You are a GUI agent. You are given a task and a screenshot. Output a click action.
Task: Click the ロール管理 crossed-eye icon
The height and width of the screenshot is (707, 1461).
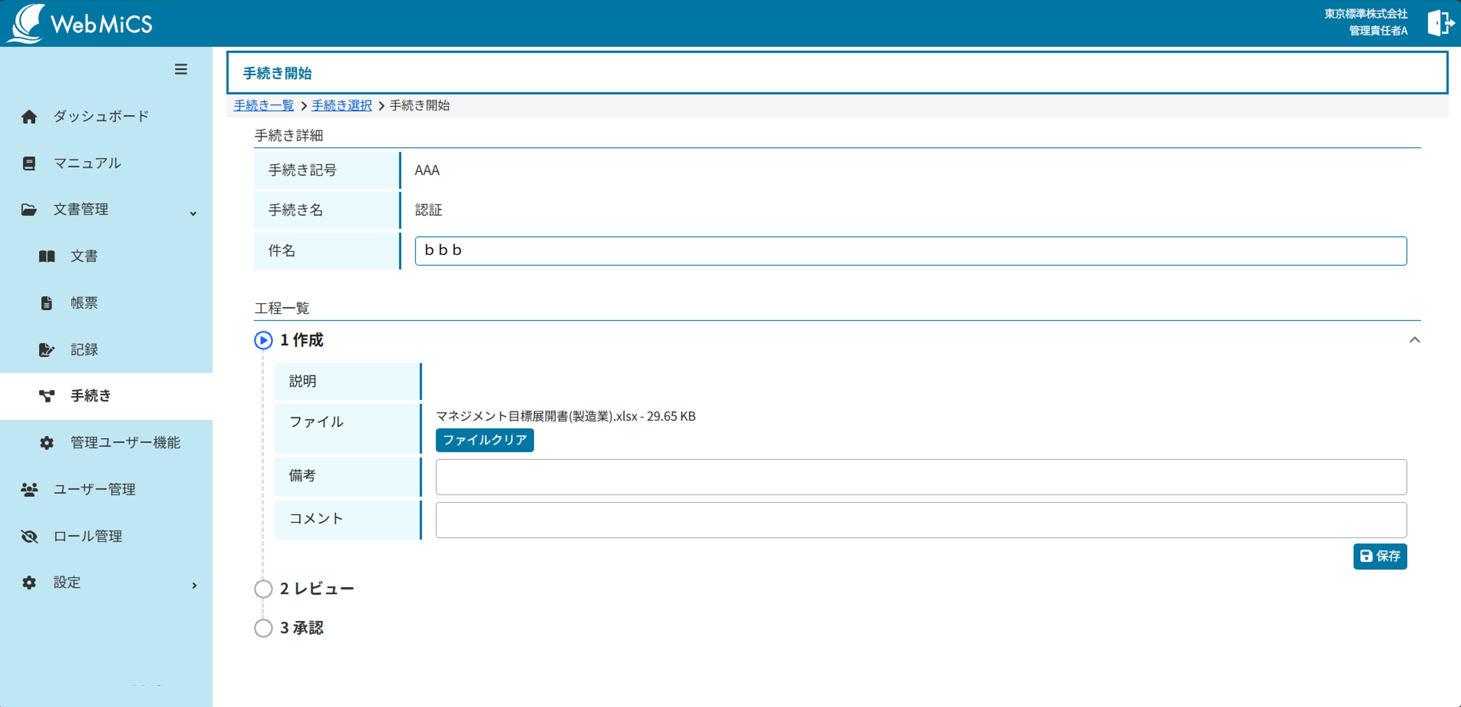(29, 536)
